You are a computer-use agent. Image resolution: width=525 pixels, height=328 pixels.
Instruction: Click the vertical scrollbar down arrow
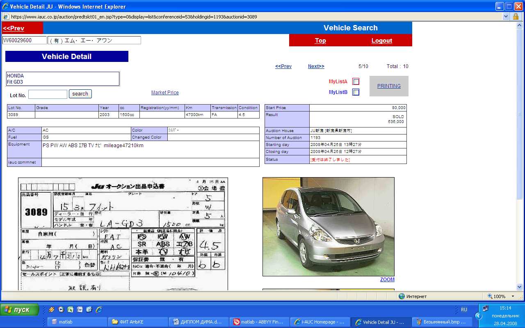[x=520, y=287]
